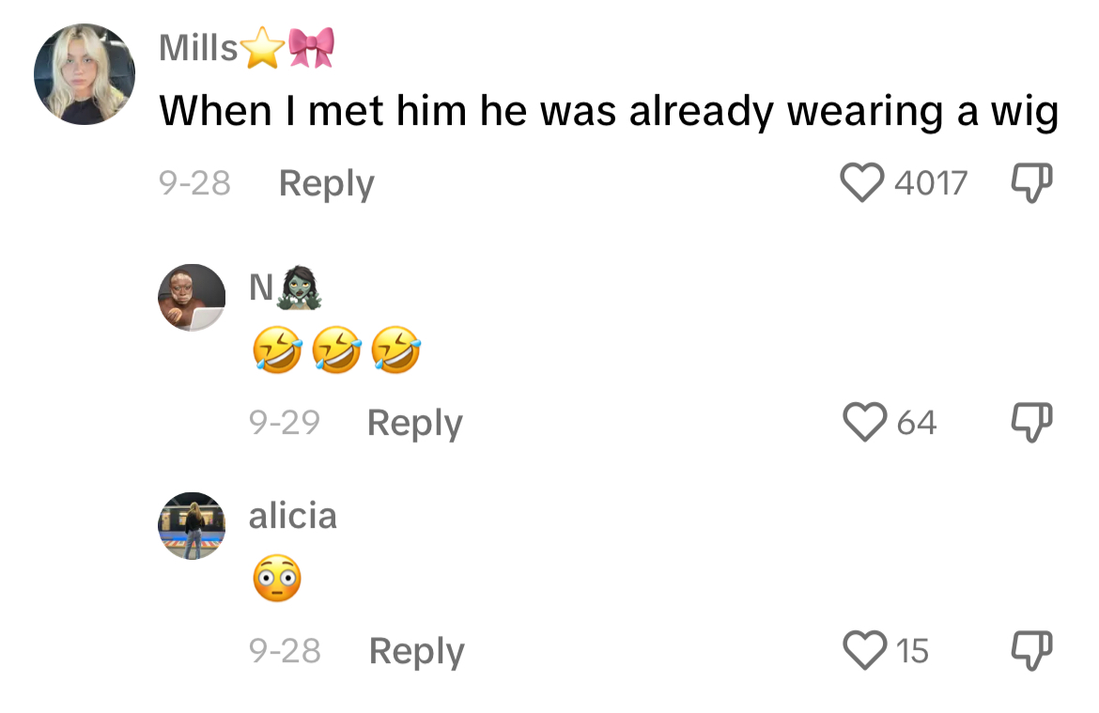
Task: Select the 4017 like count
Action: (931, 183)
